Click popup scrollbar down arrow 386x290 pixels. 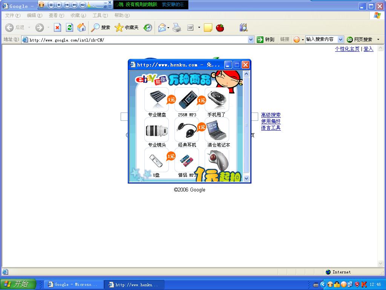[246, 178]
